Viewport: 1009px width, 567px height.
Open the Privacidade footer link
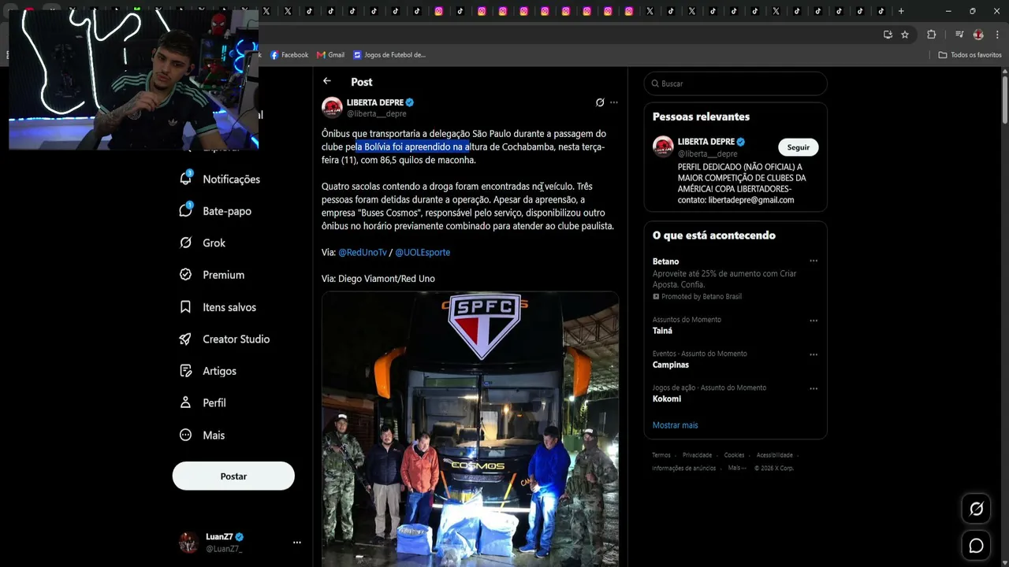697,455
